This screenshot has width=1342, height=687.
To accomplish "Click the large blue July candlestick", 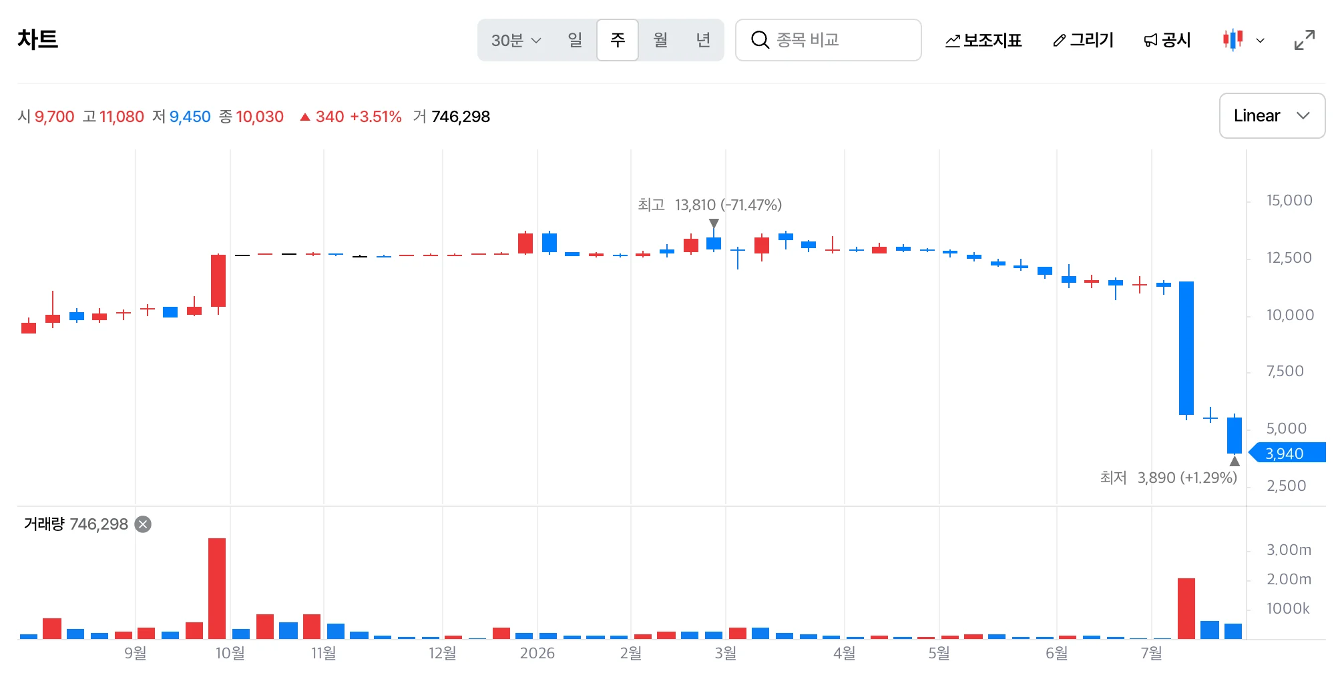I will pyautogui.click(x=1186, y=348).
